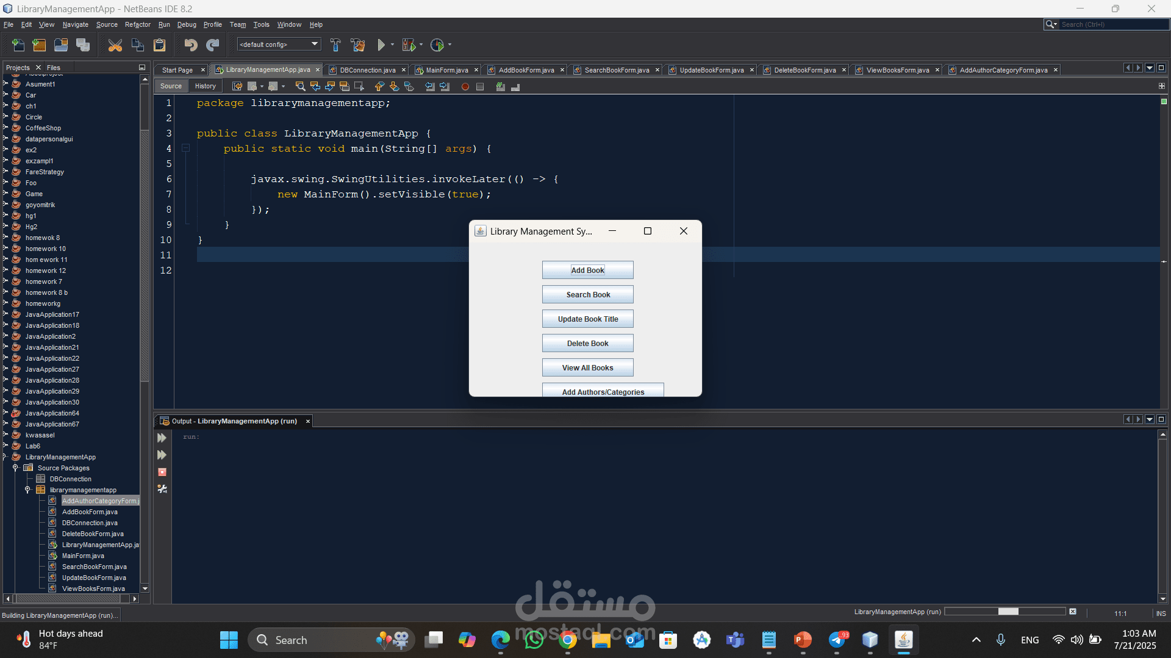Image resolution: width=1171 pixels, height=658 pixels.
Task: Click the New File toolbar icon
Action: click(x=18, y=44)
